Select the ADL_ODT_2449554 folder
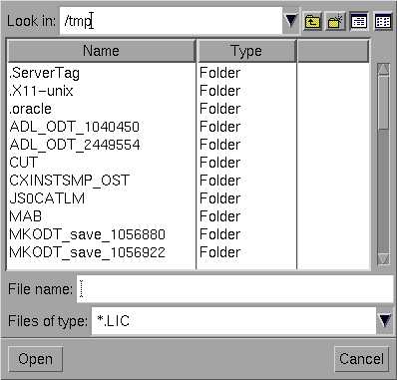This screenshot has width=397, height=380. coord(75,145)
